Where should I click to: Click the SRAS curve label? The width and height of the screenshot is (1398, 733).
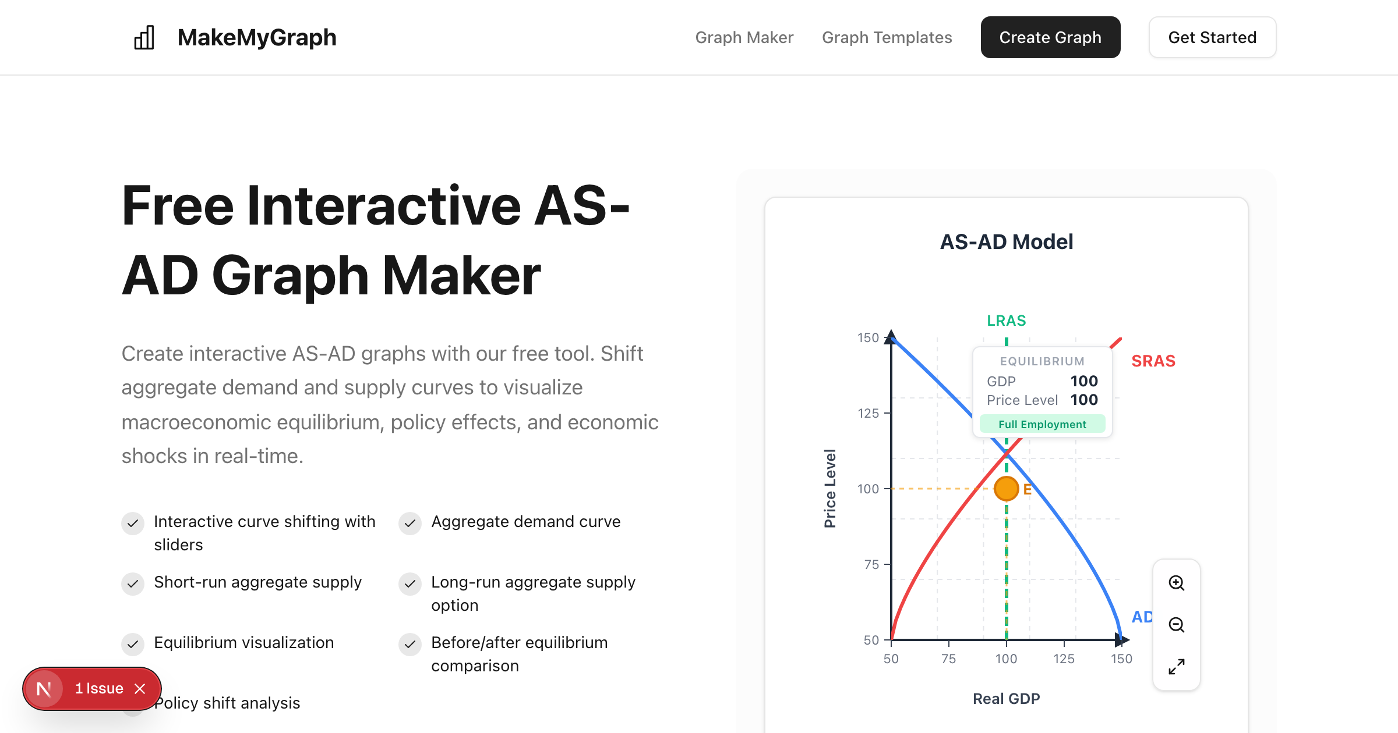pos(1153,361)
